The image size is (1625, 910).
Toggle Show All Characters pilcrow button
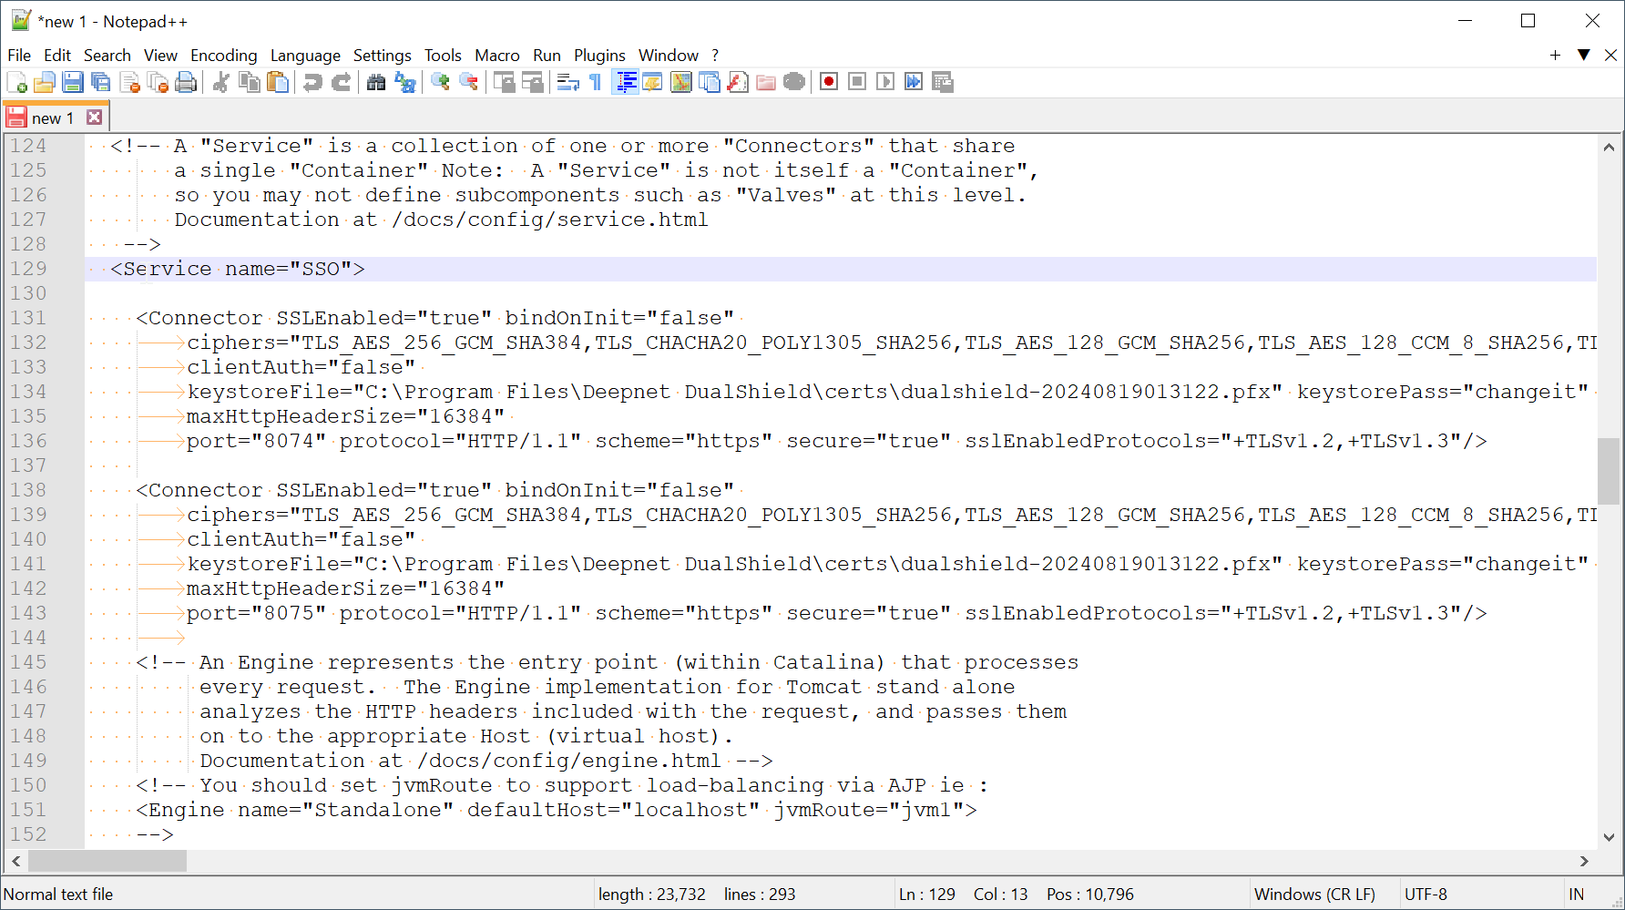click(596, 82)
